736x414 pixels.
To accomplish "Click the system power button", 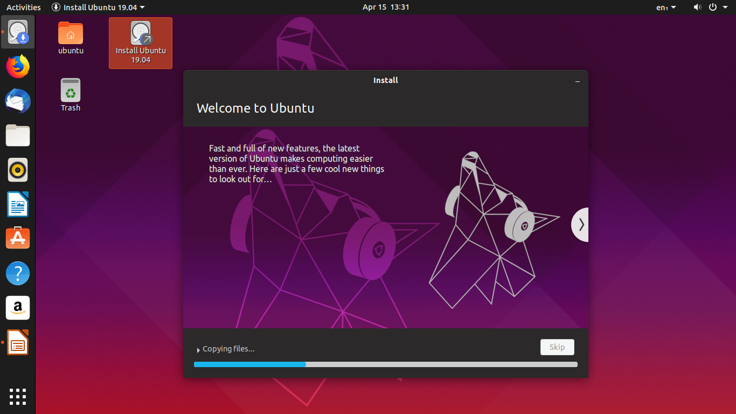I will 712,7.
